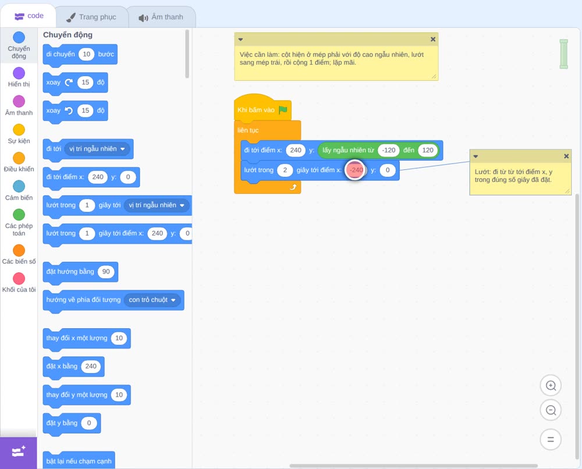Open the Cảm biến block category
The width and height of the screenshot is (582, 469).
(x=19, y=186)
